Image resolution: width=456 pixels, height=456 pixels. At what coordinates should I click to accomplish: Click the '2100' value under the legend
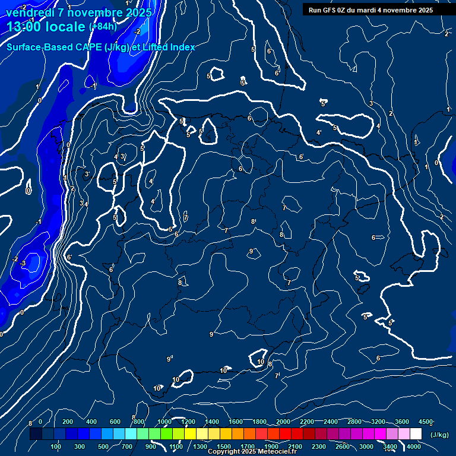(x=295, y=446)
